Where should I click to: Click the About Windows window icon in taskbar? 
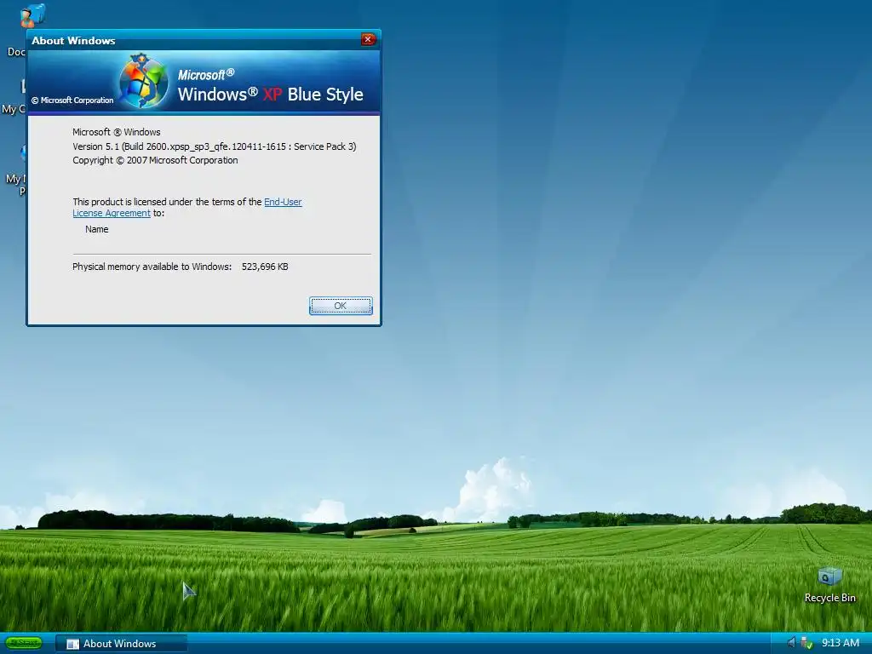pos(72,644)
